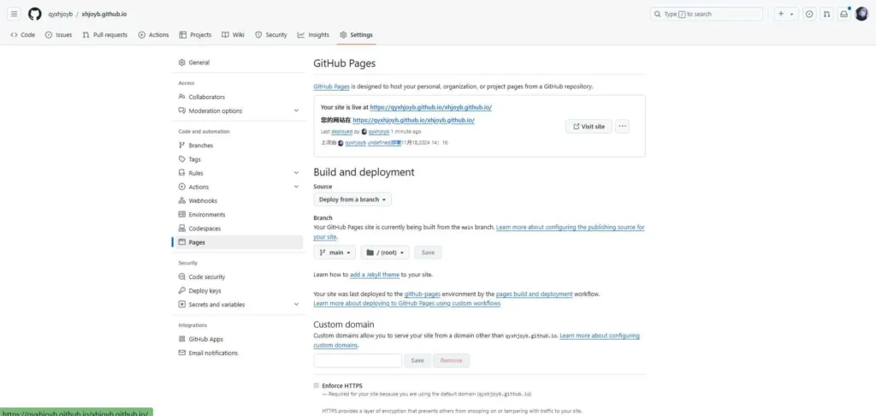
Task: Open the Insights tab
Action: tap(313, 35)
